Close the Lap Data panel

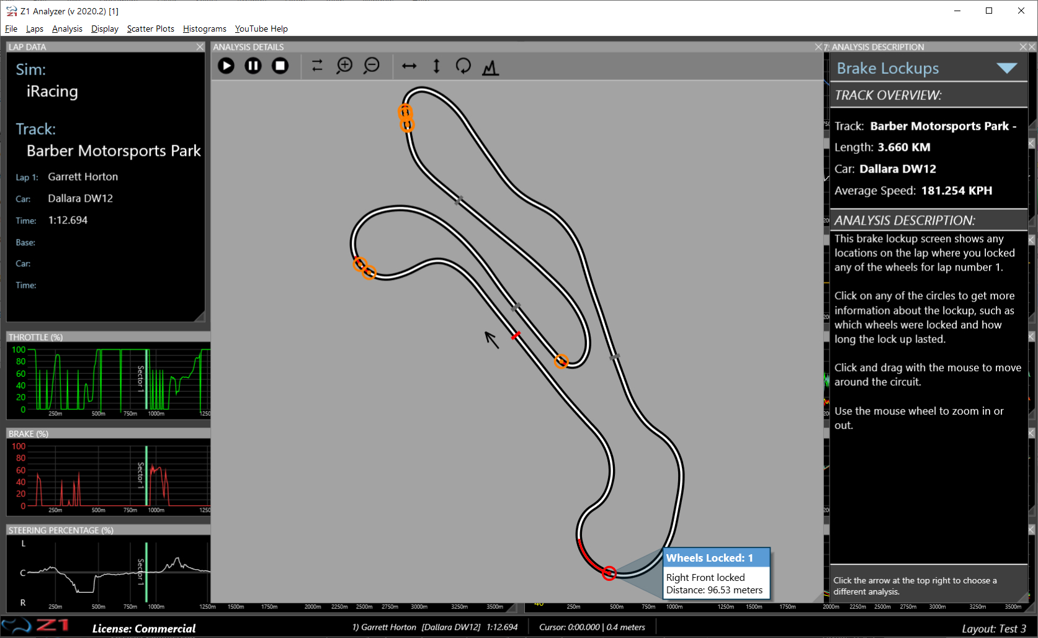200,47
